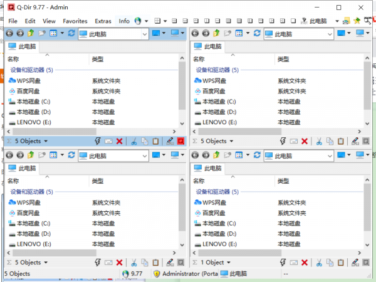Click red X delete in top-left pane
The image size is (376, 282).
[119, 141]
